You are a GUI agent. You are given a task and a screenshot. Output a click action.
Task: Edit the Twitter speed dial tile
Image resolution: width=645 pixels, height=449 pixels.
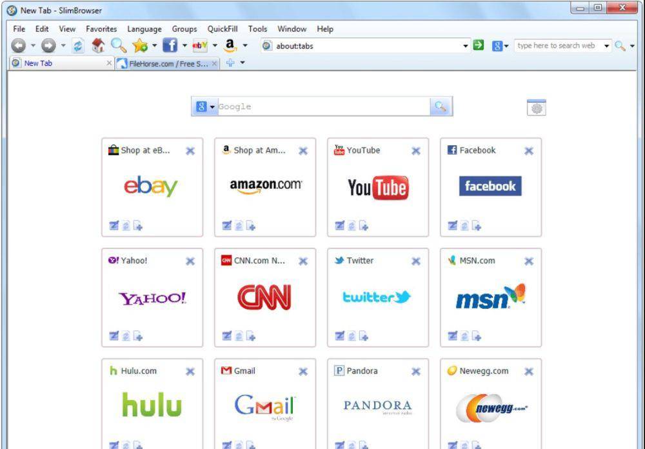(x=340, y=336)
